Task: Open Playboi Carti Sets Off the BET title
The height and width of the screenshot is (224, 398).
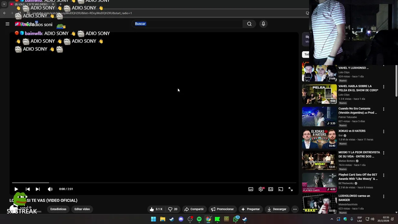Action: 358,177
